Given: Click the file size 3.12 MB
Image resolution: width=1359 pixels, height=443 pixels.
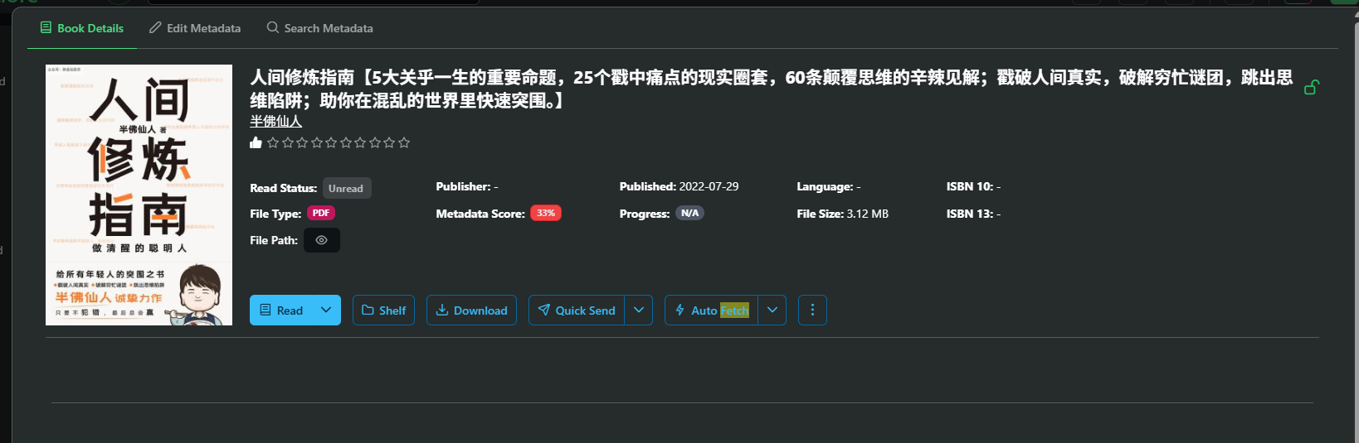Looking at the screenshot, I should [x=867, y=214].
